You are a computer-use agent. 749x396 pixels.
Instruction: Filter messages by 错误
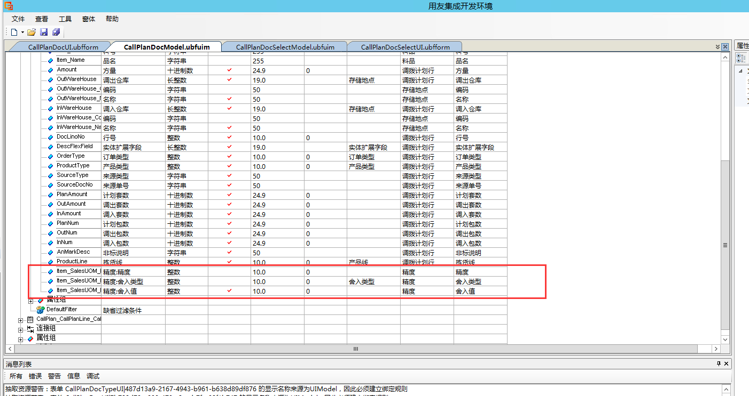point(35,376)
